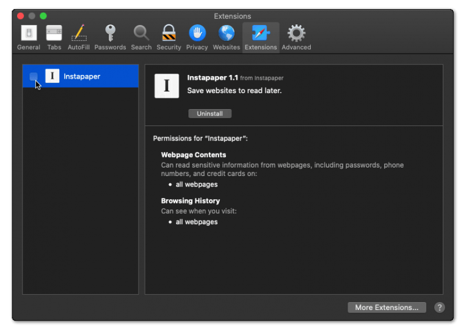Click the Instapaper list row icon
This screenshot has height=335, width=469.
click(x=52, y=76)
